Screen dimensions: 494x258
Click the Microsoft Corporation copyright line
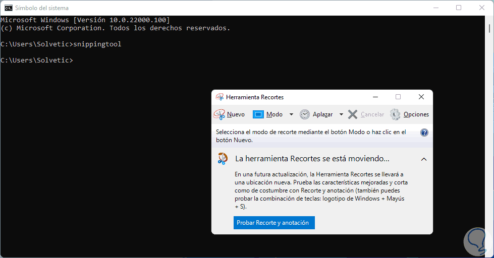116,28
